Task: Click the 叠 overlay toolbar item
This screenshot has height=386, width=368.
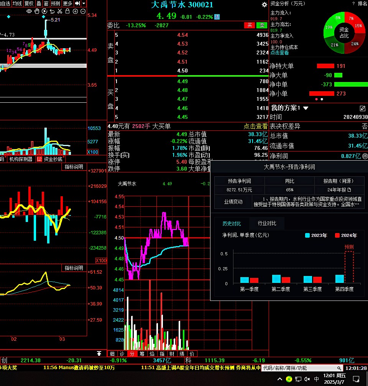Action: coord(39,3)
